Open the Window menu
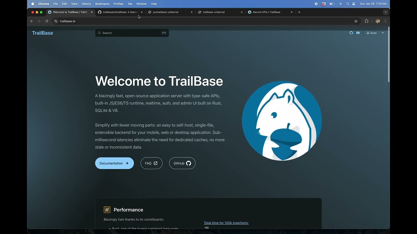 141,4
